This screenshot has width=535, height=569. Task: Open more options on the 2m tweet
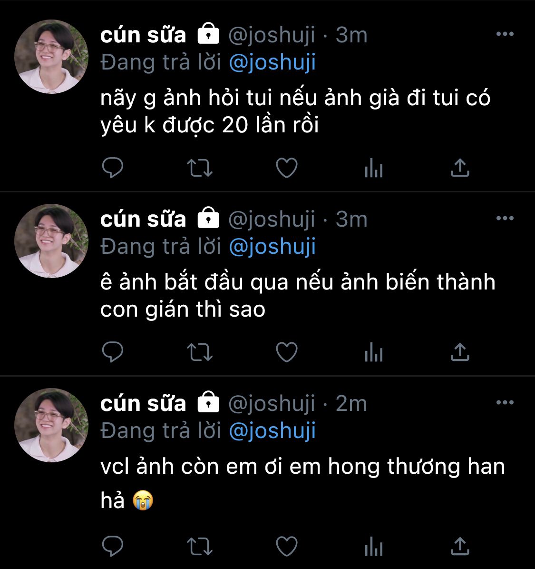[505, 402]
